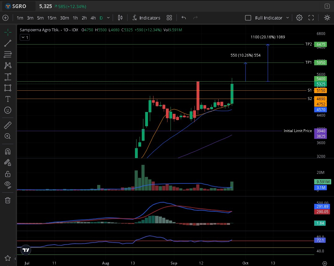Click the zoom in magnifier tool
The image size is (334, 266).
click(8, 136)
